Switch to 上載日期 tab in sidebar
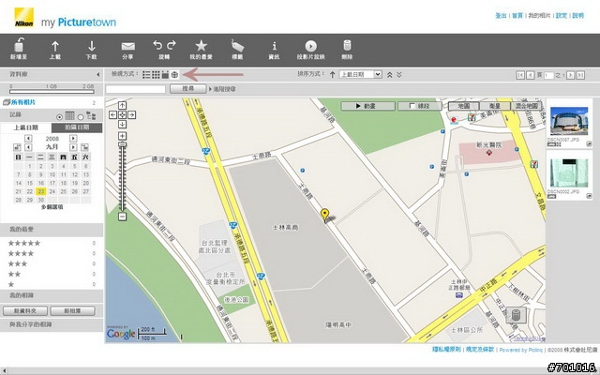 tap(26, 127)
